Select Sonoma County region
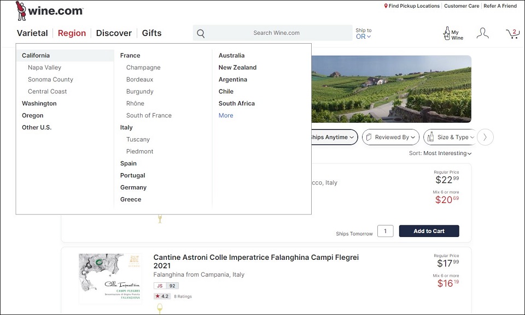Screen dimensions: 525x315 (50, 80)
